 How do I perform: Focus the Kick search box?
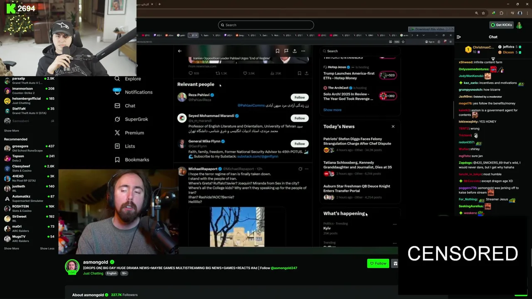coord(266,25)
